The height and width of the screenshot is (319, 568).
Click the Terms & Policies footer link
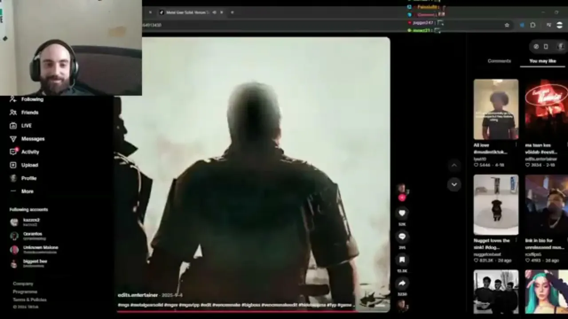tap(30, 300)
